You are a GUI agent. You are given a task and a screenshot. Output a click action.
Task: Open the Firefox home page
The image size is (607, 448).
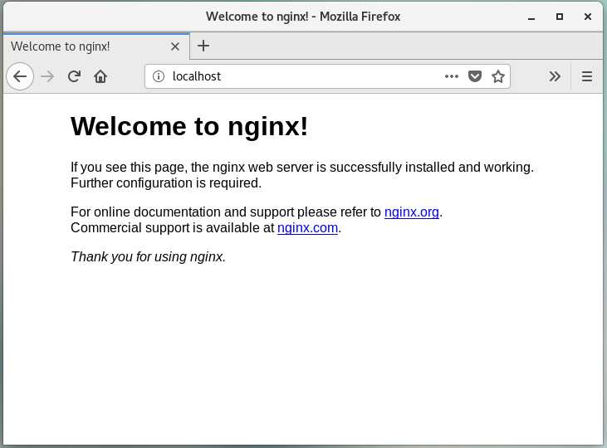pos(100,76)
